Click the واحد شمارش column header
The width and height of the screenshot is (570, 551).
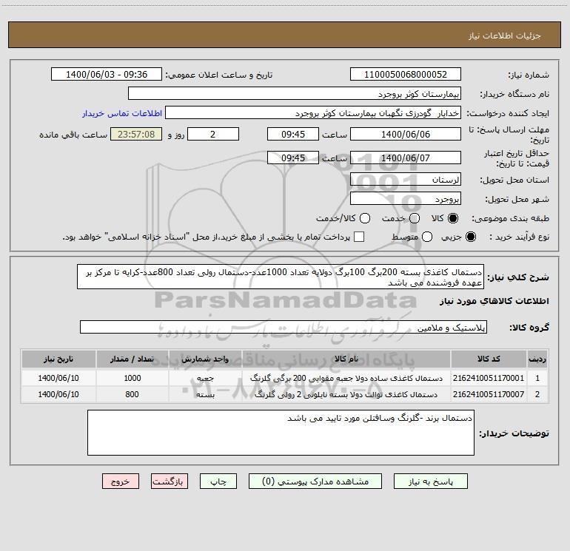pyautogui.click(x=205, y=359)
